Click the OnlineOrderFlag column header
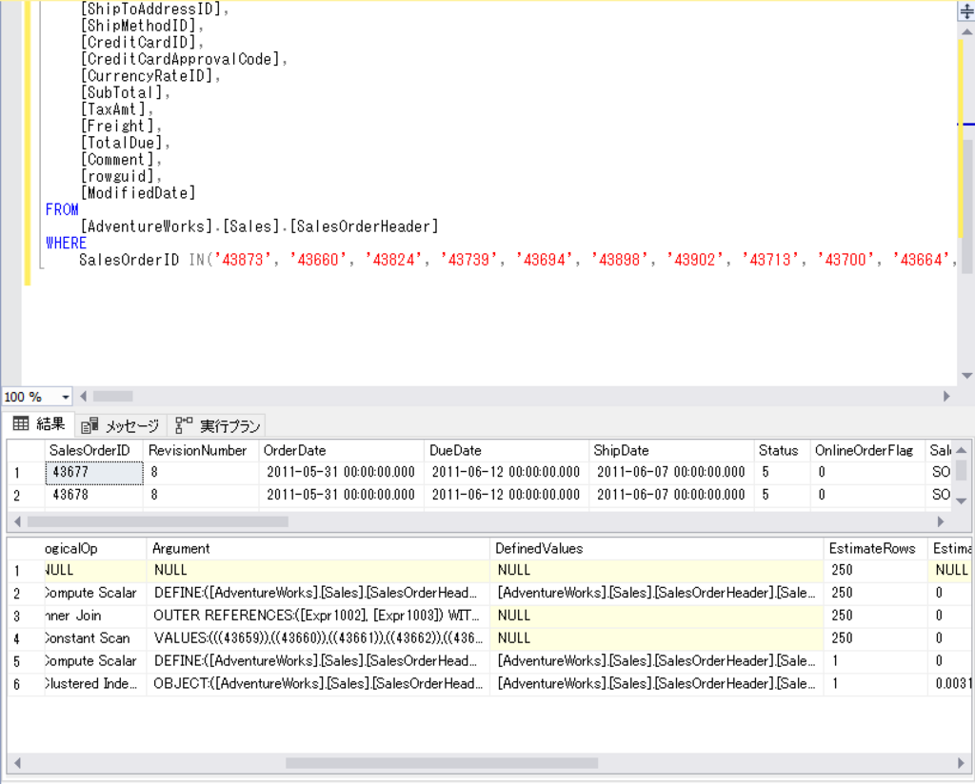This screenshot has width=975, height=784. (x=867, y=450)
